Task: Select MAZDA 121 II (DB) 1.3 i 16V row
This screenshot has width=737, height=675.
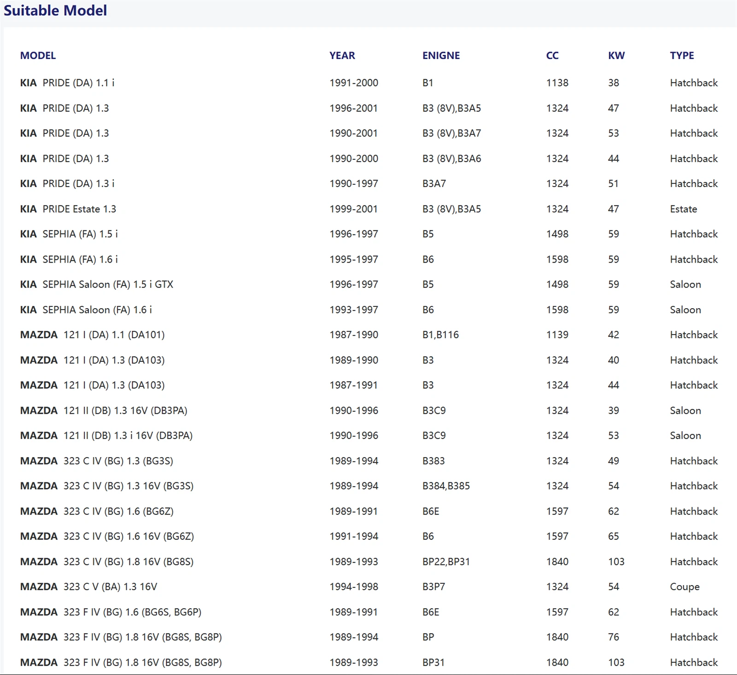Action: coord(369,435)
